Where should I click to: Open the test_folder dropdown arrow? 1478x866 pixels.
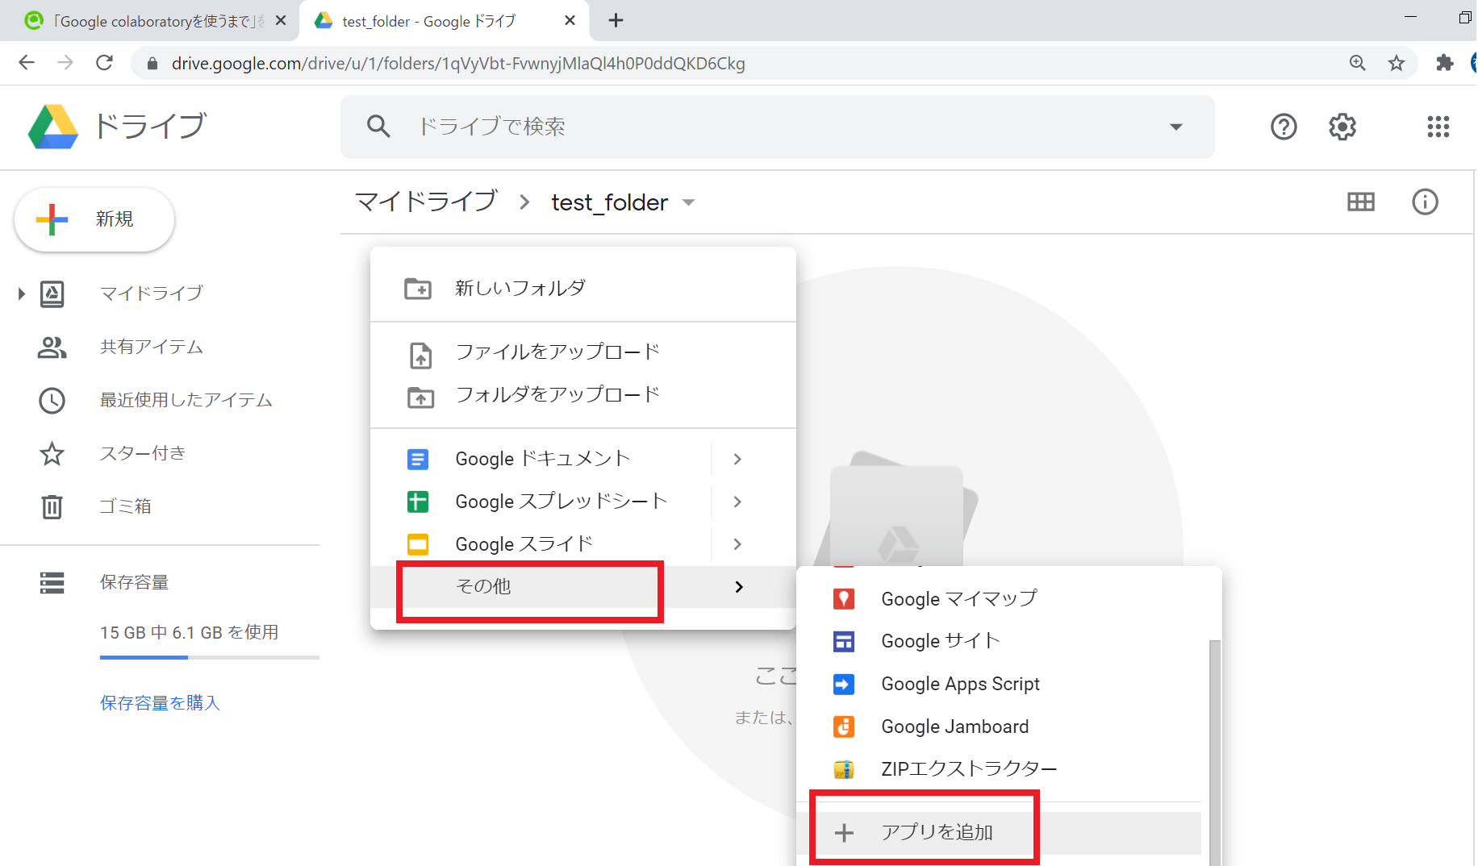[688, 202]
